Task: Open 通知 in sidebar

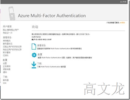Action: [x=5, y=72]
